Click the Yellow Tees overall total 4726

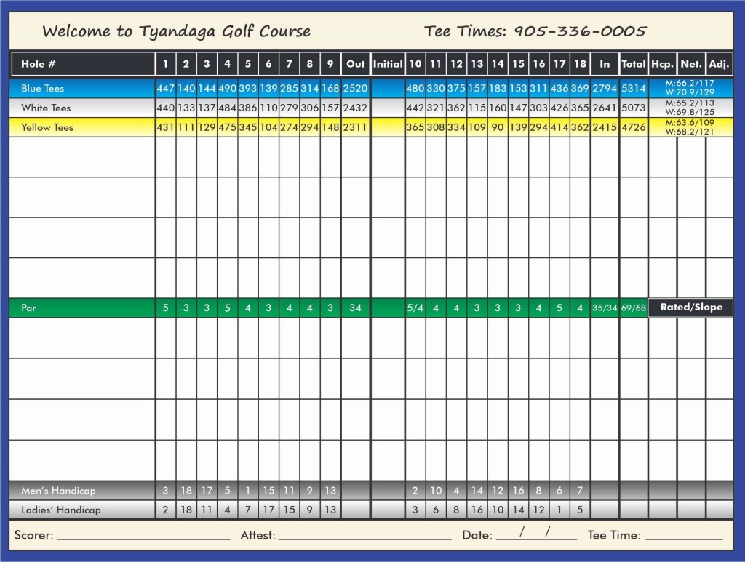[634, 127]
